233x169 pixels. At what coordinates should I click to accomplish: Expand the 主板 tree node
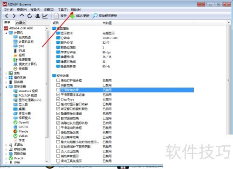[6, 73]
